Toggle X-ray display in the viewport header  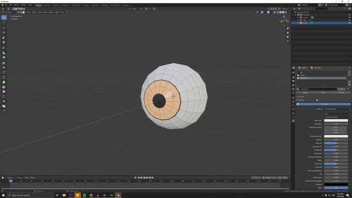tap(274, 12)
